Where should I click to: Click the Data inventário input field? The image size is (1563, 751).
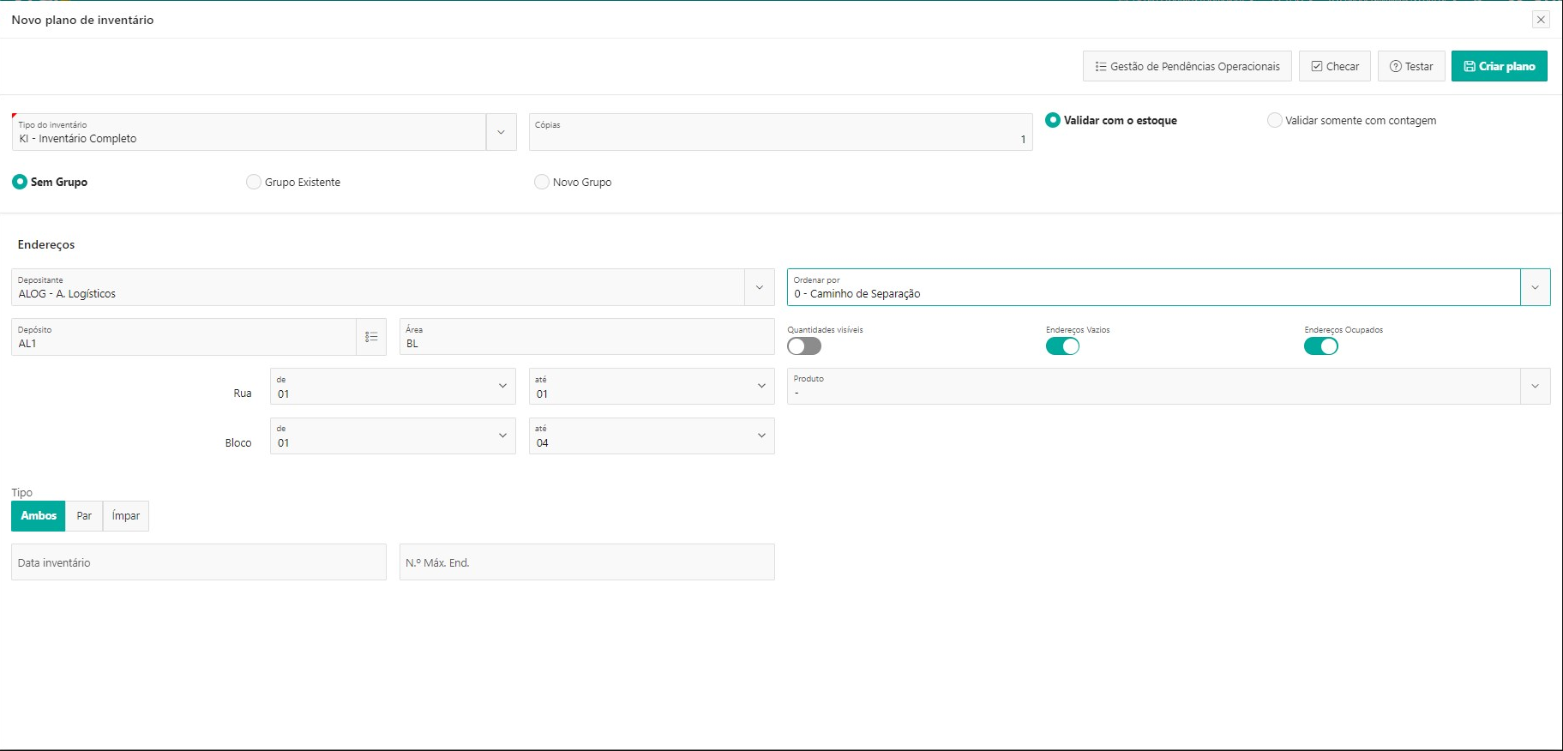point(198,562)
